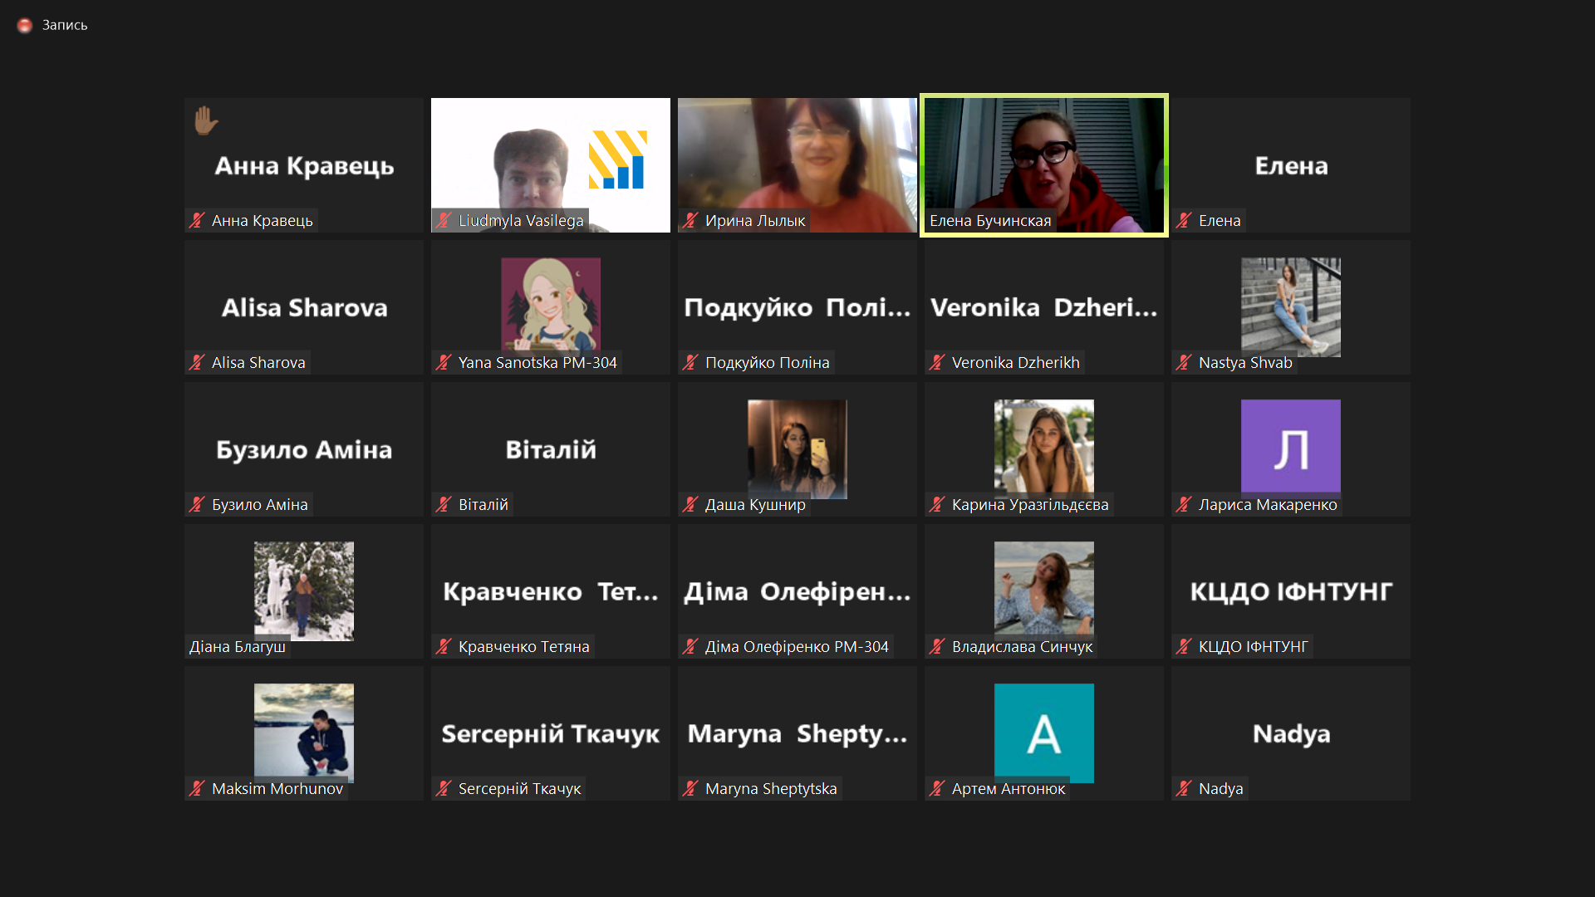Select the Бузило Аміна participant tile
The image size is (1595, 897).
point(304,449)
